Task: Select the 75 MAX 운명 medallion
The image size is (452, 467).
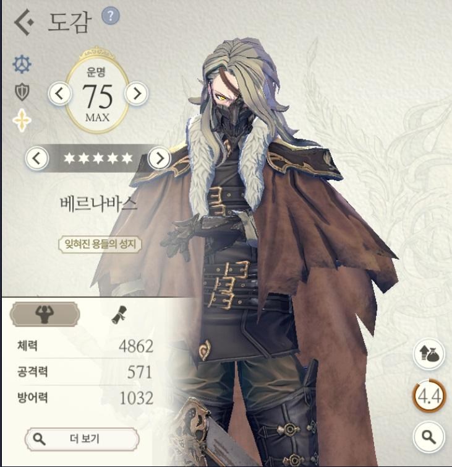Action: pos(97,92)
